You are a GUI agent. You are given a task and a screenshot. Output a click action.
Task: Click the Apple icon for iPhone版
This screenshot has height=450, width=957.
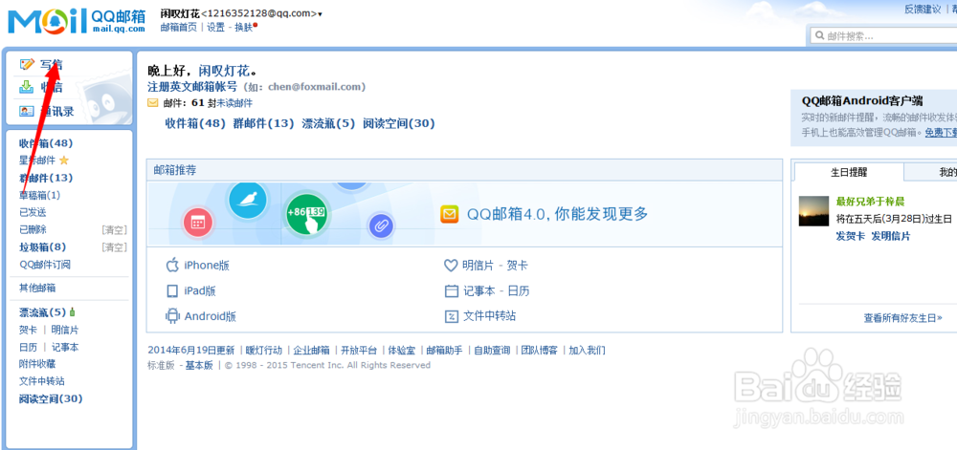tap(172, 265)
